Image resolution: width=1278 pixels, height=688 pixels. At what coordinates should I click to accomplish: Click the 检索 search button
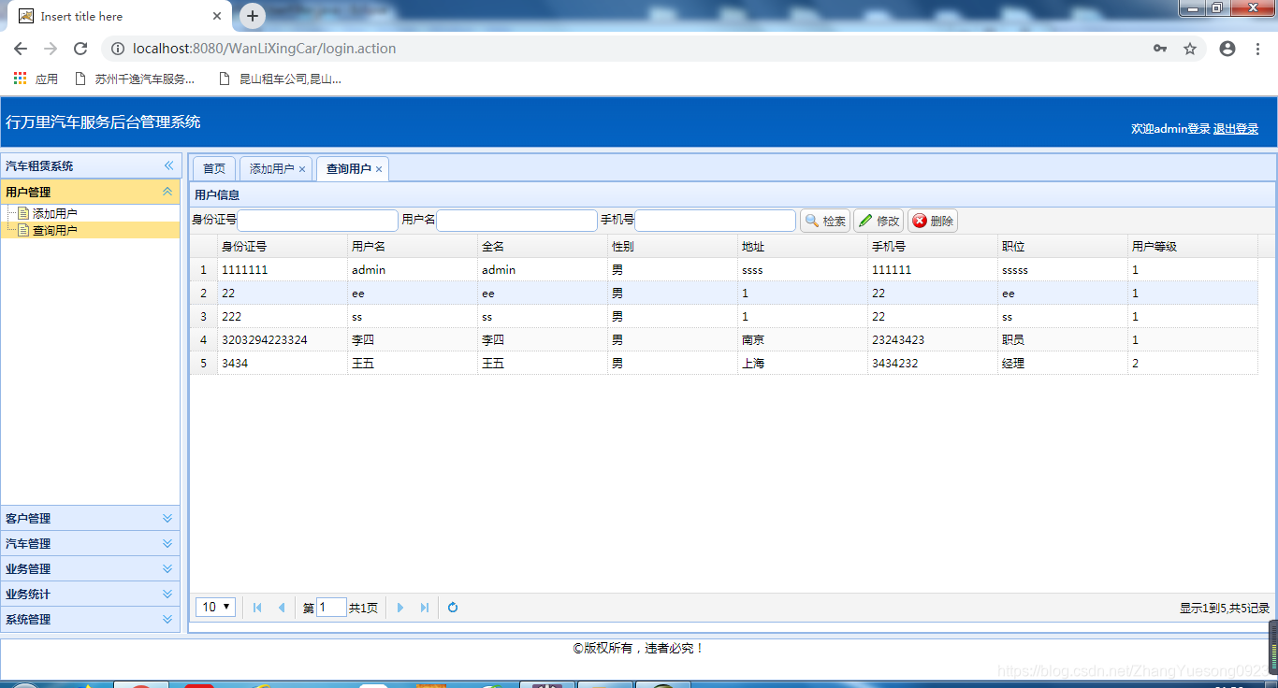(x=825, y=221)
